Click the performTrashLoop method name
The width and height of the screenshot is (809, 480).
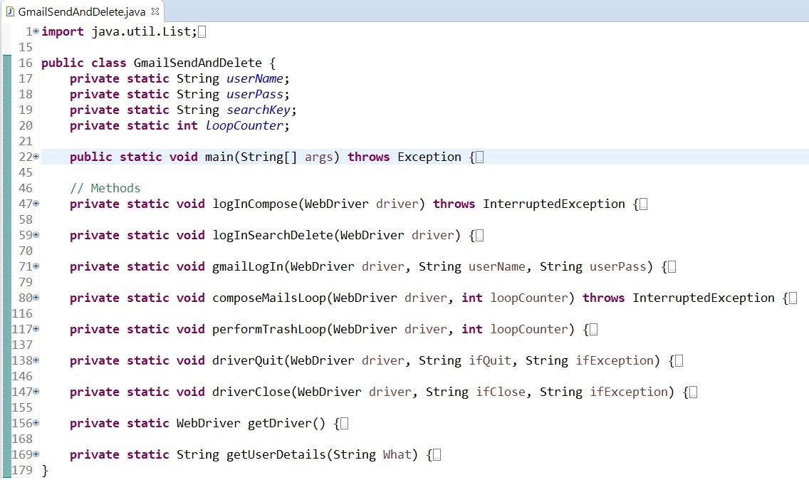[269, 329]
